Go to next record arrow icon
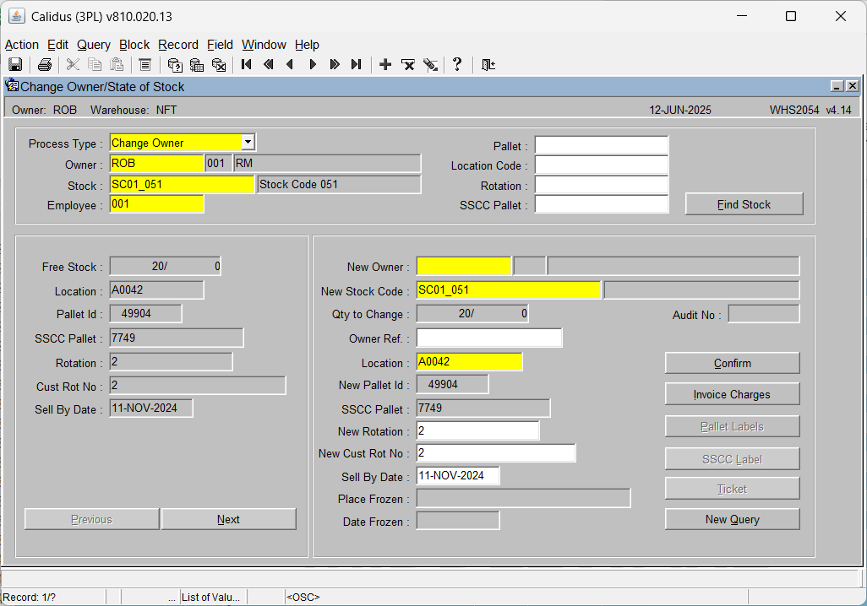 tap(313, 65)
